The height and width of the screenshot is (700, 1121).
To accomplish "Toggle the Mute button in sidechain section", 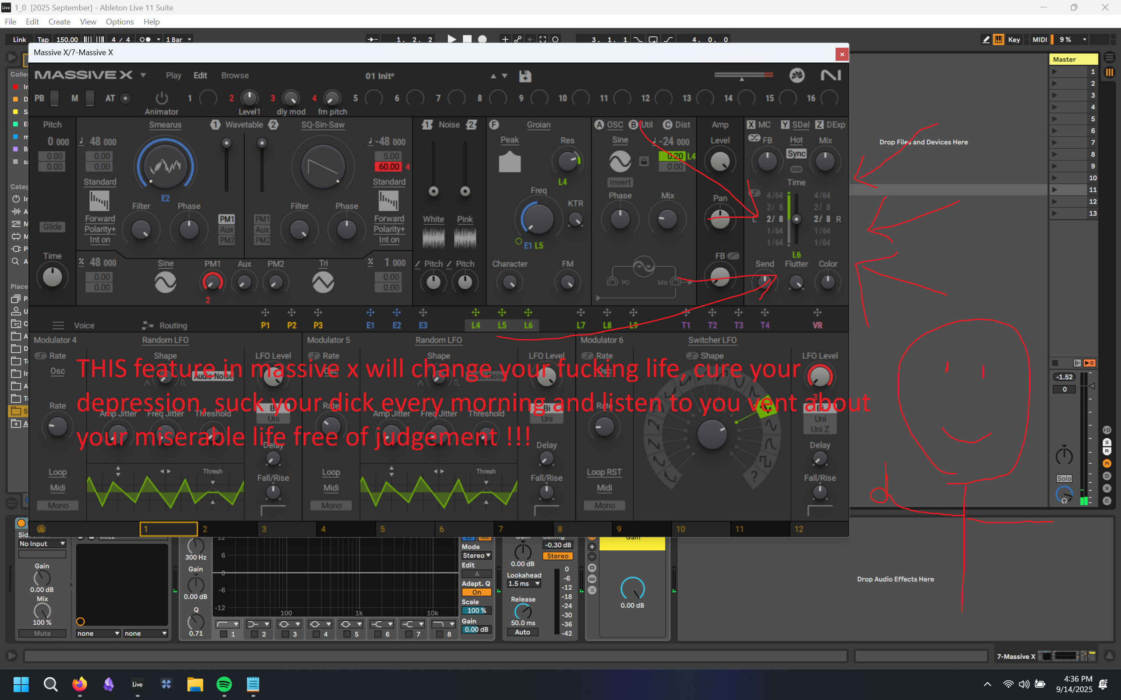I will pos(42,633).
